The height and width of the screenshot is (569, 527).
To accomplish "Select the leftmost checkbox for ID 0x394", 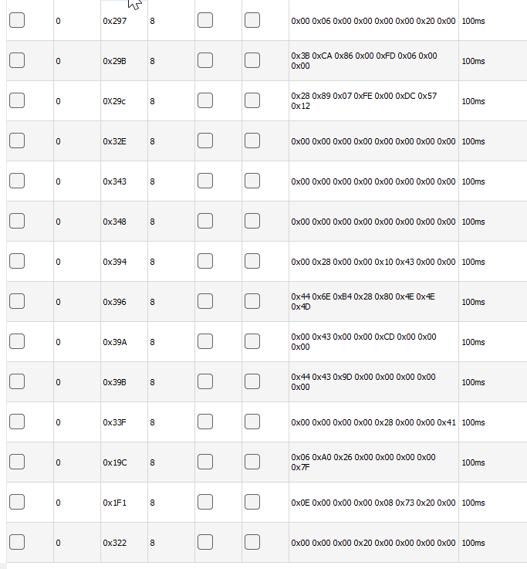I will (17, 262).
